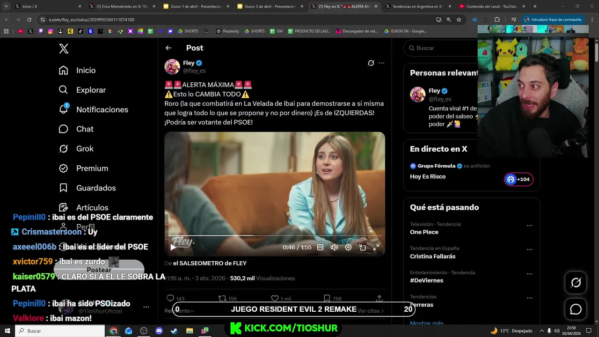Open tab search dropdown arrow
Screen dimensions: 599x337
(6, 7)
